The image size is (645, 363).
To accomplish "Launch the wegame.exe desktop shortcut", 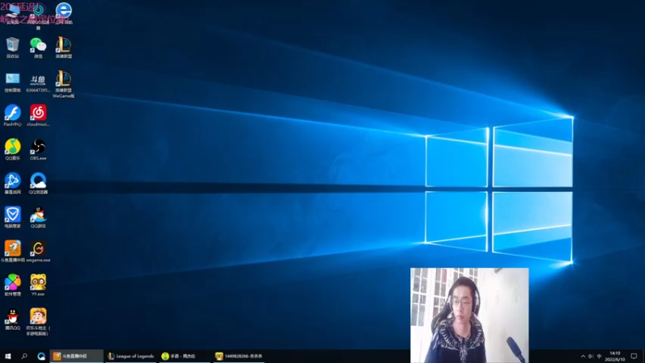I will (38, 252).
